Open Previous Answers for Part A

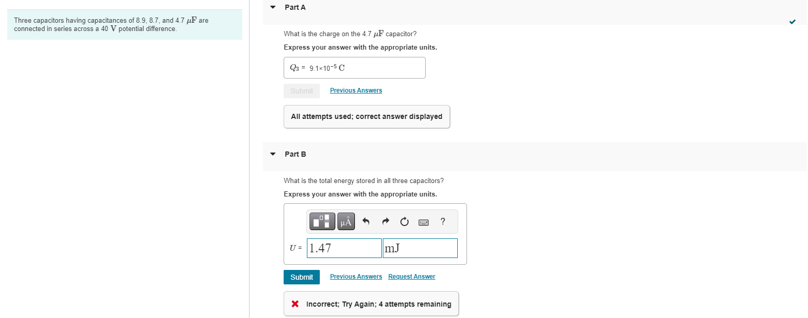(x=356, y=90)
